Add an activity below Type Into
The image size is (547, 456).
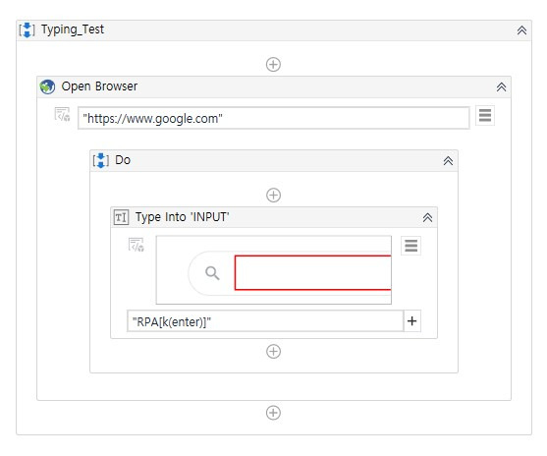pyautogui.click(x=273, y=352)
